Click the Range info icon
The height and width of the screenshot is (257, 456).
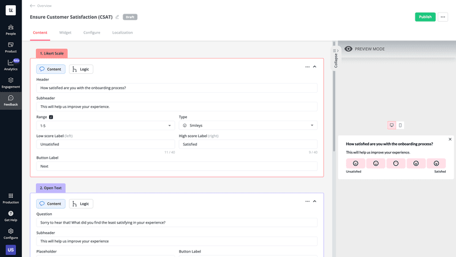point(51,117)
